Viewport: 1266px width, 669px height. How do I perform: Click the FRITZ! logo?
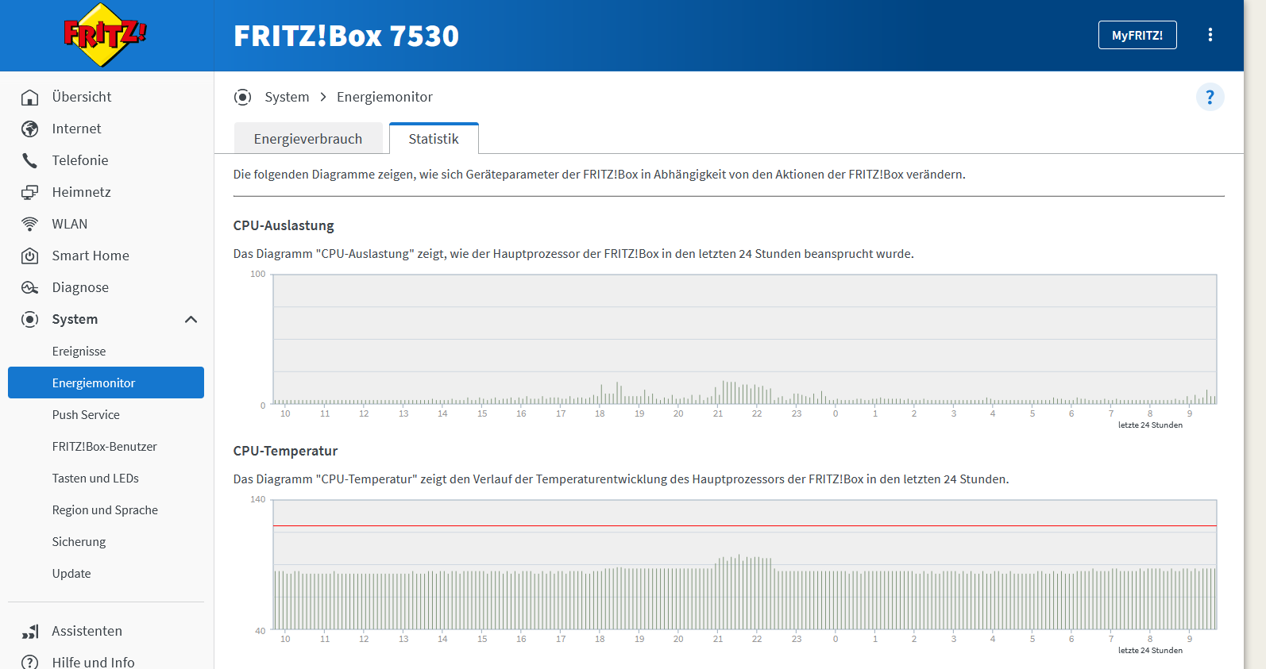tap(106, 35)
